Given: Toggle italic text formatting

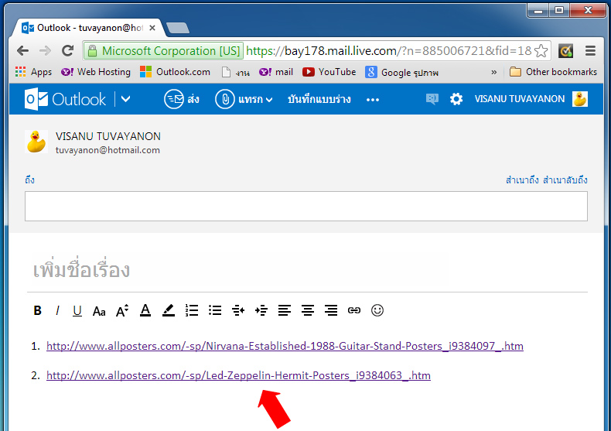Looking at the screenshot, I should coord(57,310).
